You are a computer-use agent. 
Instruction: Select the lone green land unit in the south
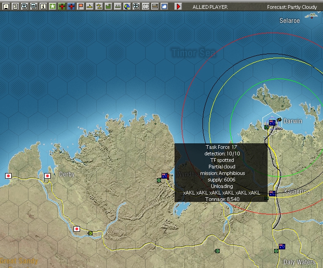(x=217, y=251)
